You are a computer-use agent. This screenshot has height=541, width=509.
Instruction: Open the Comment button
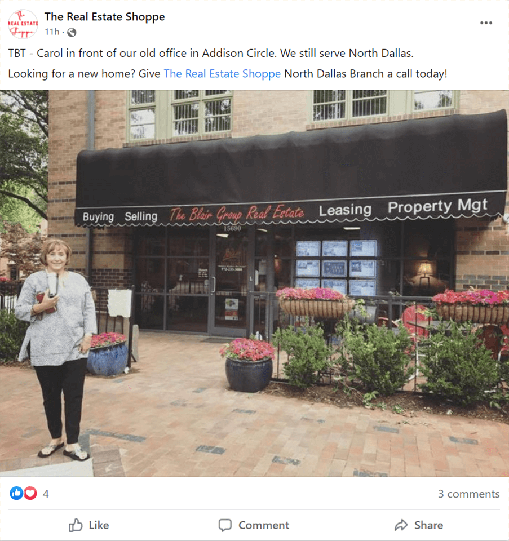coord(254,525)
